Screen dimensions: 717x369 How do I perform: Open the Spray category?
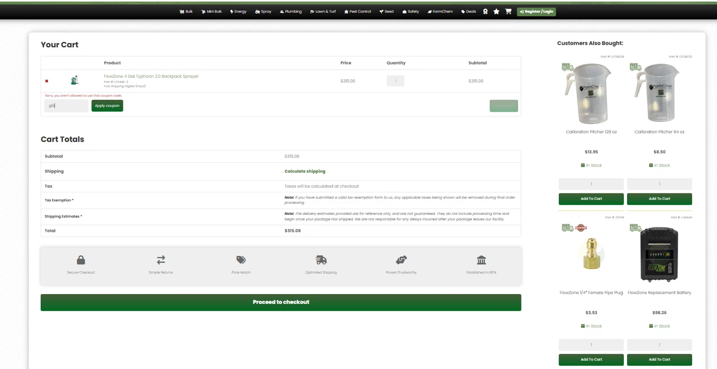tap(263, 11)
